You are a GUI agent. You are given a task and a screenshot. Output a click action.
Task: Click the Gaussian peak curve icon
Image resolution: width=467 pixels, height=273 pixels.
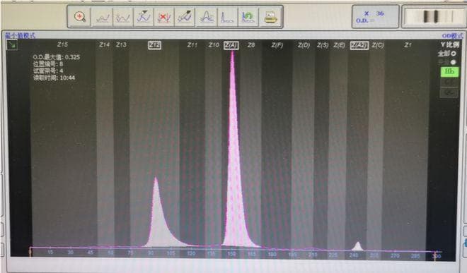click(206, 17)
